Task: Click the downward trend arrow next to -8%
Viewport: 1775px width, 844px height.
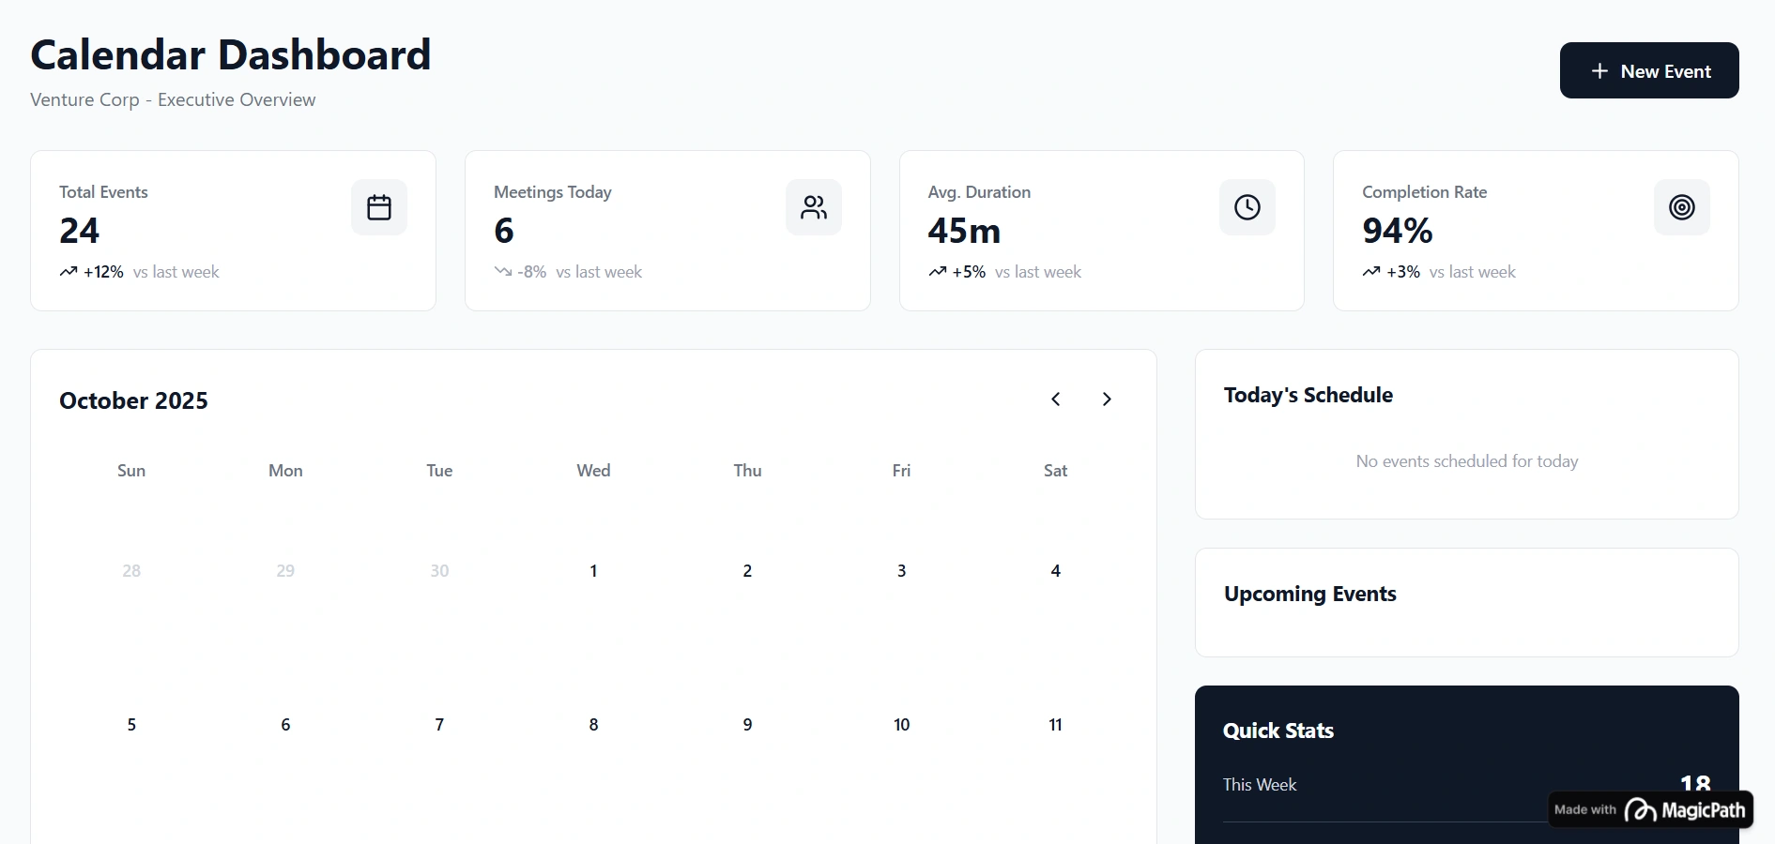Action: pyautogui.click(x=502, y=271)
